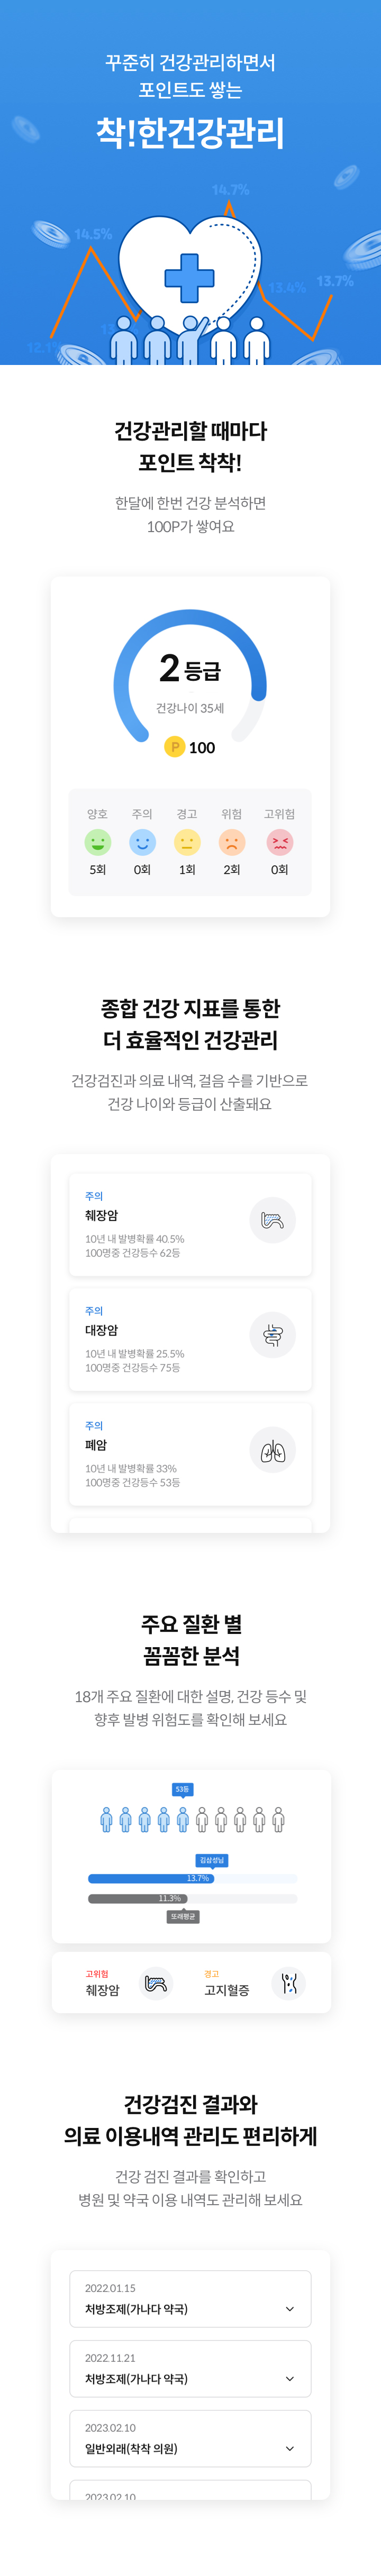Select the blue 주의 face icon
The width and height of the screenshot is (381, 2576).
142,842
